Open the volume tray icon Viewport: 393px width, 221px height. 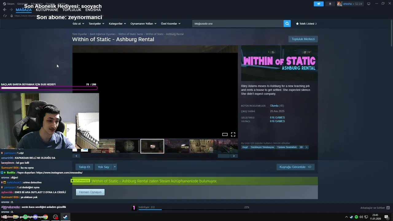click(x=361, y=217)
